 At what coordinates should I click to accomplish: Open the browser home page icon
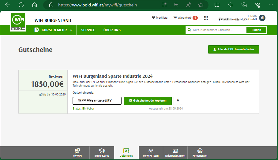point(35,5)
